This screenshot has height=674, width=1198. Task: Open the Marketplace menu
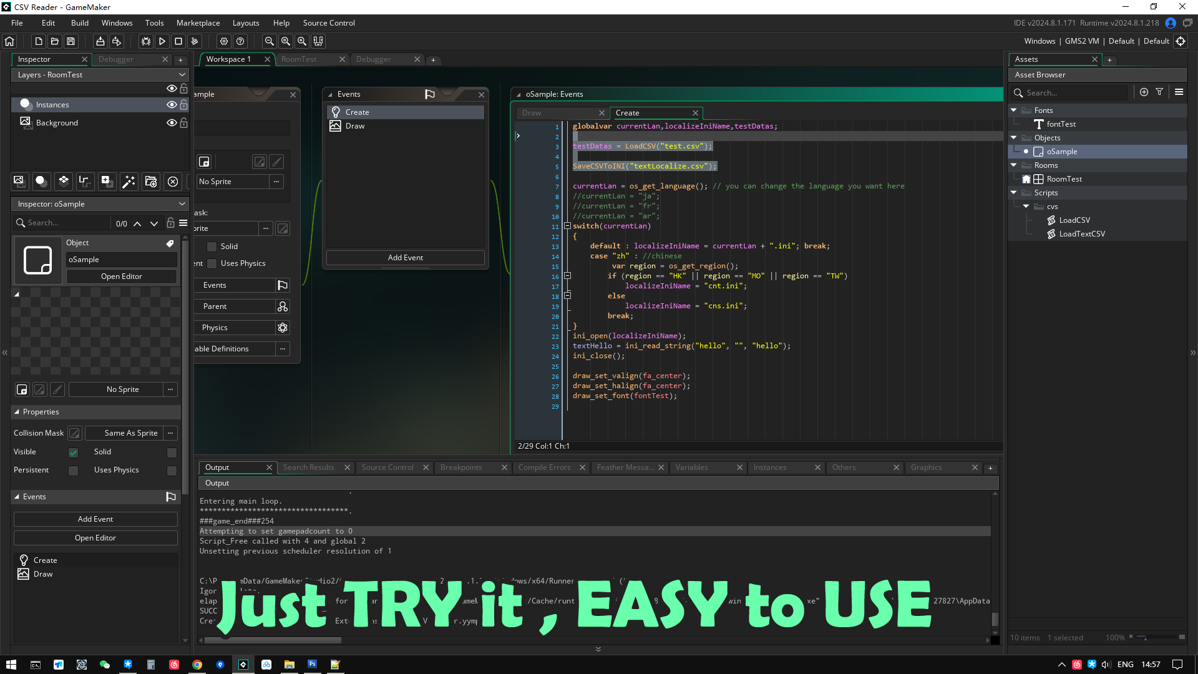click(x=198, y=22)
